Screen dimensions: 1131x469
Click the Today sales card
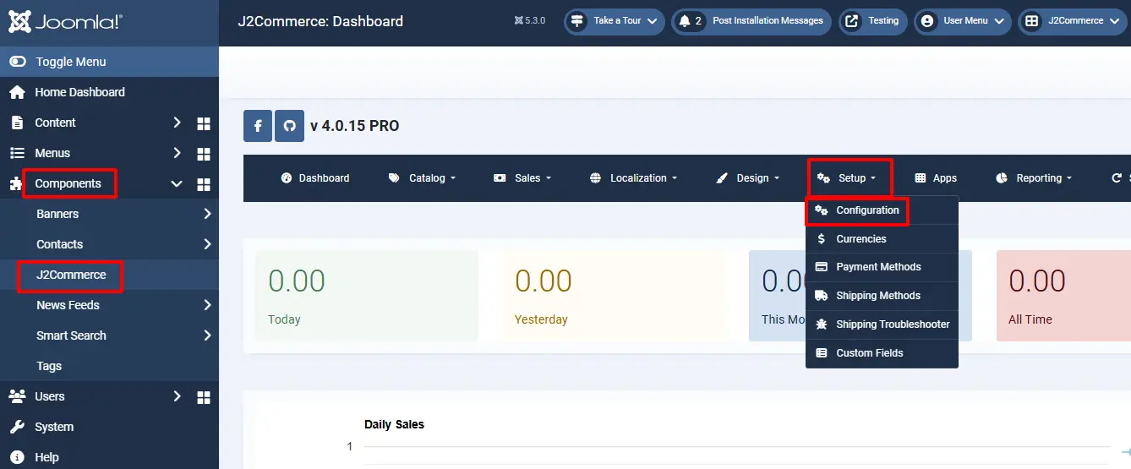(366, 295)
